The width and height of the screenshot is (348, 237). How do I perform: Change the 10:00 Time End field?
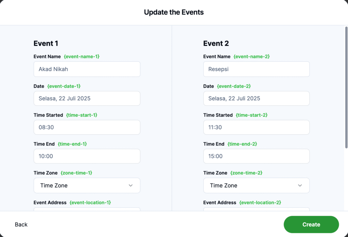[87, 156]
